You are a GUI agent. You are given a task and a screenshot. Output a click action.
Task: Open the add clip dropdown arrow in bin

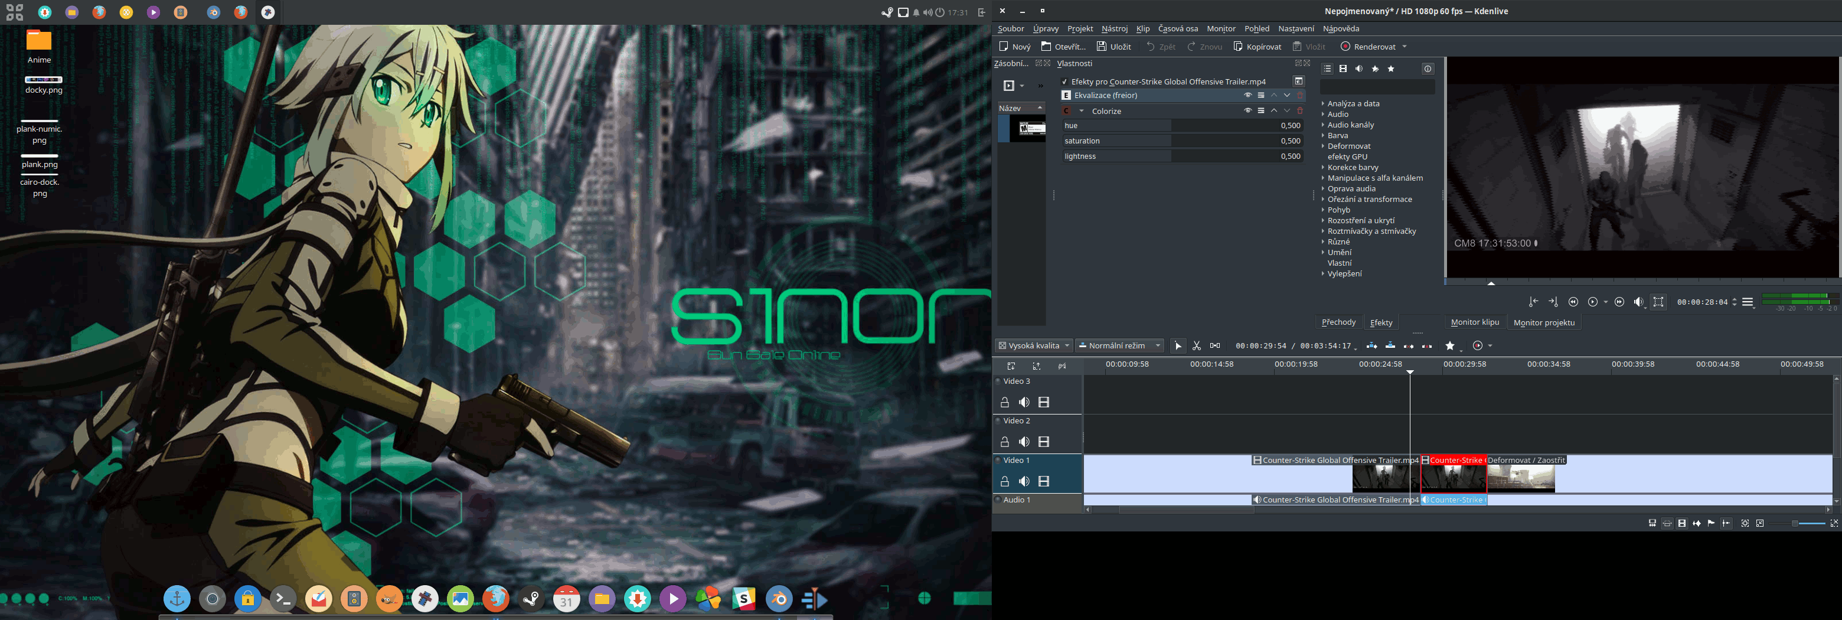pyautogui.click(x=1022, y=86)
